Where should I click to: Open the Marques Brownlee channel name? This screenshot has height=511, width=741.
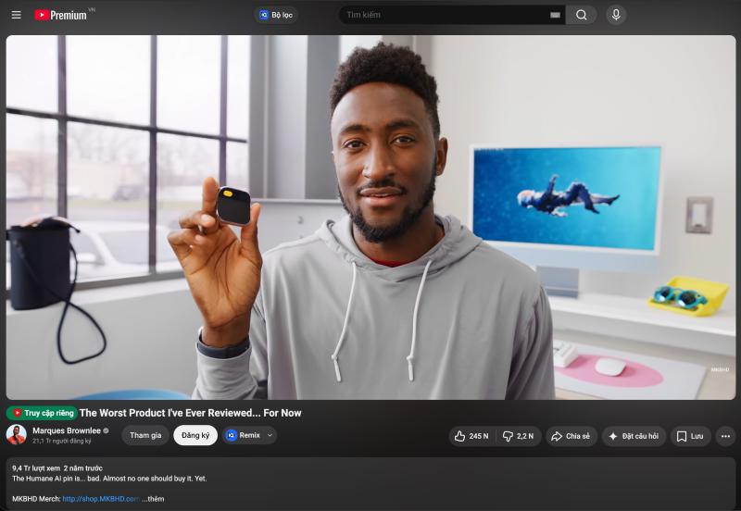(66, 430)
